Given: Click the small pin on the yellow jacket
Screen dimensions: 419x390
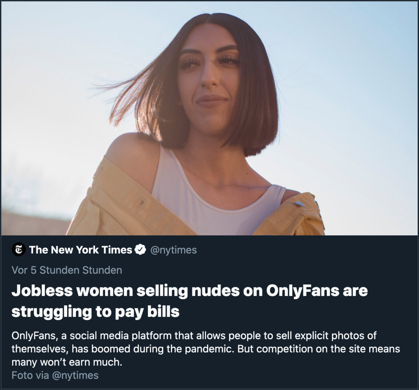Looking at the screenshot, I should point(299,204).
